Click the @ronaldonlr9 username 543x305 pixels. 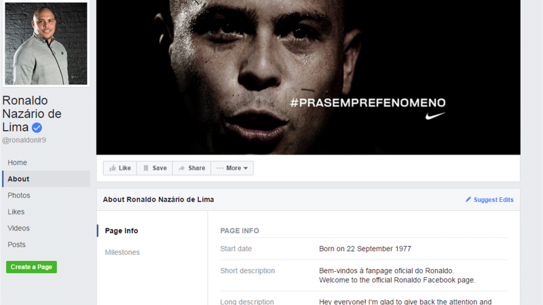coord(24,140)
